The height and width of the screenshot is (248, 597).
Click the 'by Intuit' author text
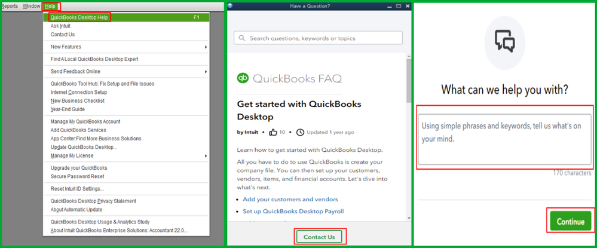247,132
